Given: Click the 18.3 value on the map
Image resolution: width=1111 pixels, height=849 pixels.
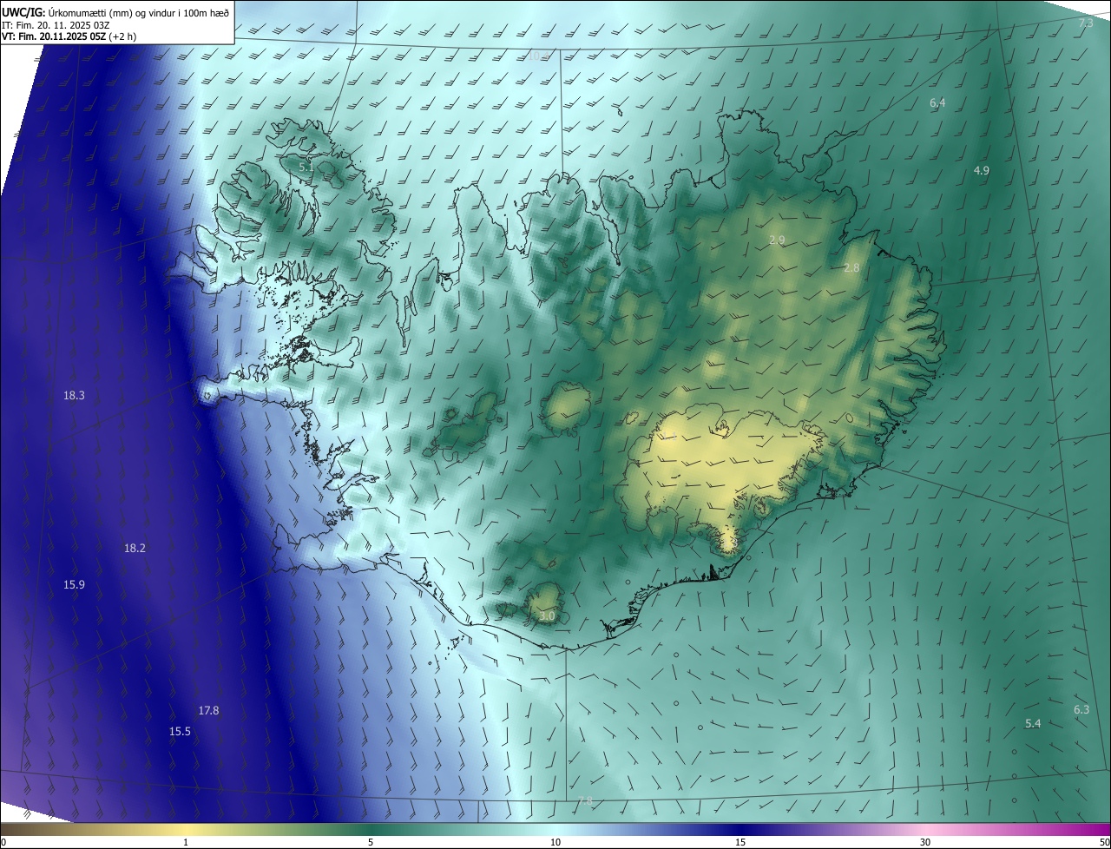Looking at the screenshot, I should (x=74, y=395).
